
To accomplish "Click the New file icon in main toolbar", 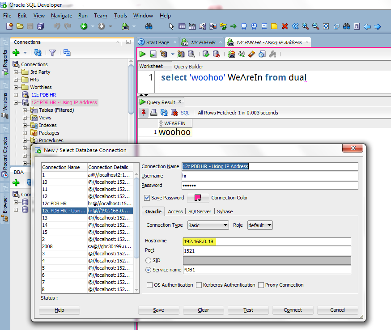I will coord(9,26).
